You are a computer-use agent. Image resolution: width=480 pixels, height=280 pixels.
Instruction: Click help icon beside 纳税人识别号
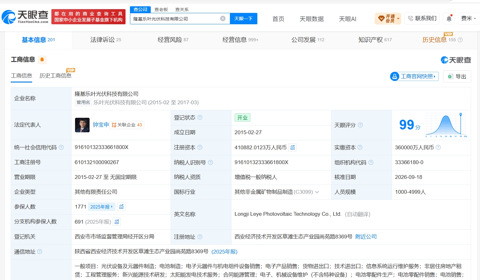coord(210,163)
